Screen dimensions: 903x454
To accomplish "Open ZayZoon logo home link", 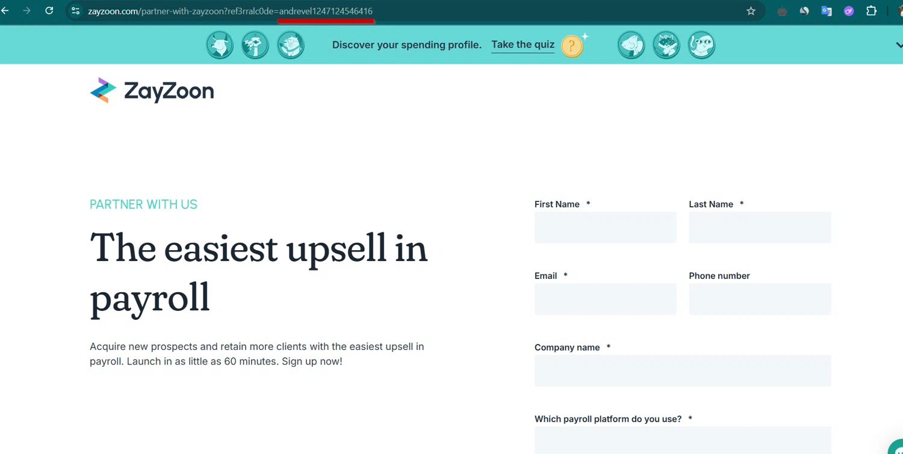I will [x=152, y=91].
